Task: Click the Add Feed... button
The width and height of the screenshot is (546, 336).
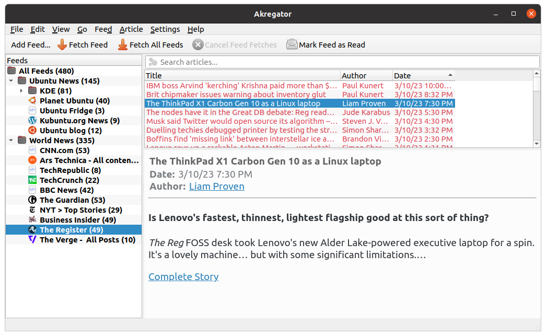Action: tap(31, 44)
